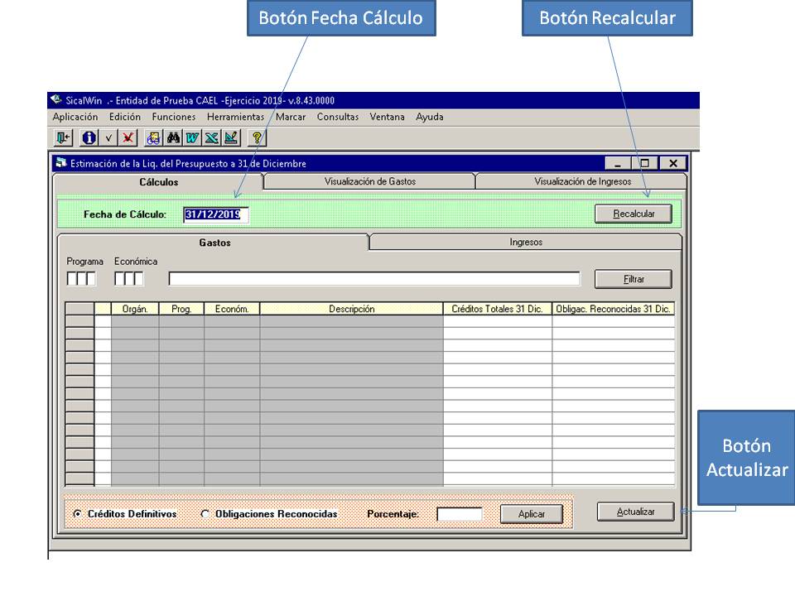The width and height of the screenshot is (795, 596).
Task: Select Obligaciones Reconocidas radio option
Action: click(205, 514)
